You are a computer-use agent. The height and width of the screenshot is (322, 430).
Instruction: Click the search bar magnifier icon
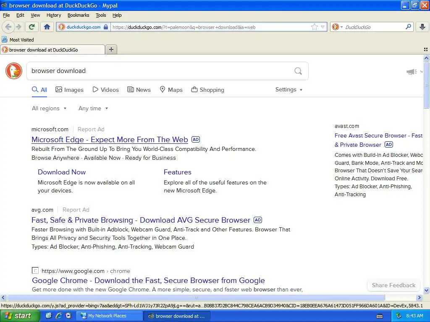(408, 26)
